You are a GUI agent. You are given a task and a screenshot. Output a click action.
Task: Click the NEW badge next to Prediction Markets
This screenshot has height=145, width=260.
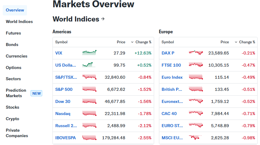tap(36, 93)
